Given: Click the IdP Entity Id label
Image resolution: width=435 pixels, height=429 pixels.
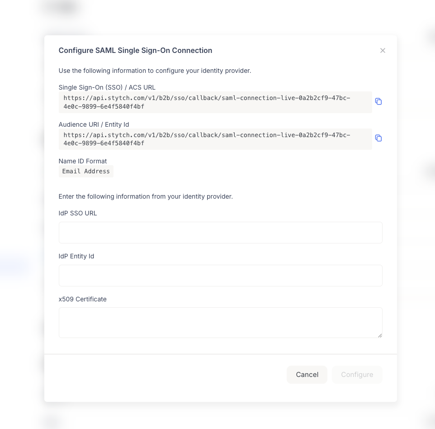Looking at the screenshot, I should (76, 256).
